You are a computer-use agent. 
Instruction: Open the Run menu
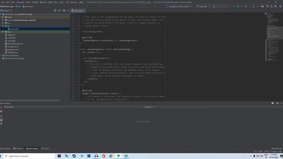click(x=56, y=2)
